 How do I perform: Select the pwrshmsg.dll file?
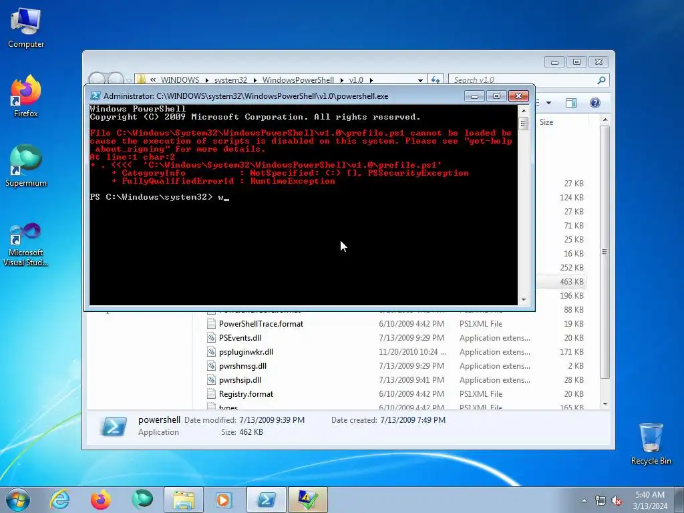click(242, 365)
